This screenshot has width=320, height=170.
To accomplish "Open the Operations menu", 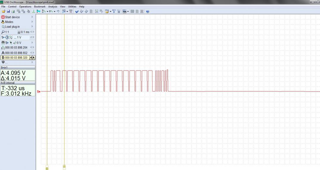I will point(25,7).
